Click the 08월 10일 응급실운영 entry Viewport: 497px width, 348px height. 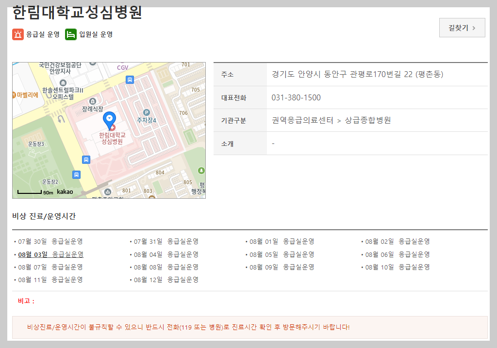click(398, 267)
